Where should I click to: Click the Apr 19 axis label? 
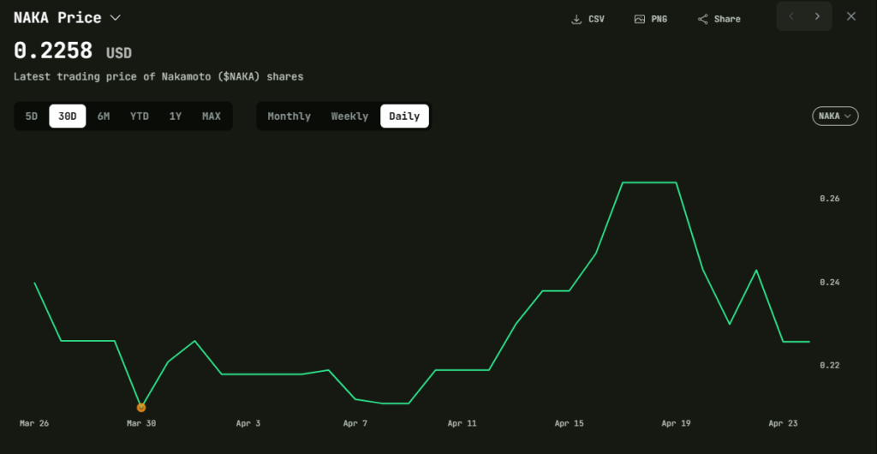[676, 424]
